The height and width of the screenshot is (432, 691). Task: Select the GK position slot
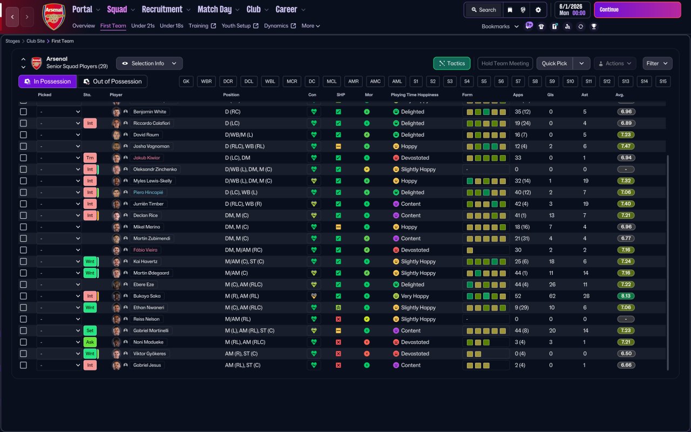187,82
